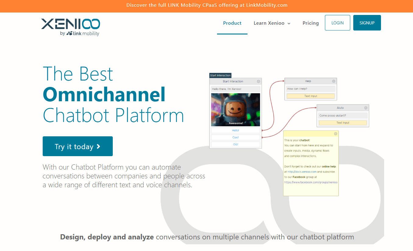Image resolution: width=413 pixels, height=251 pixels.
Task: Open the docs.xenioo.com link in note
Action: point(302,172)
